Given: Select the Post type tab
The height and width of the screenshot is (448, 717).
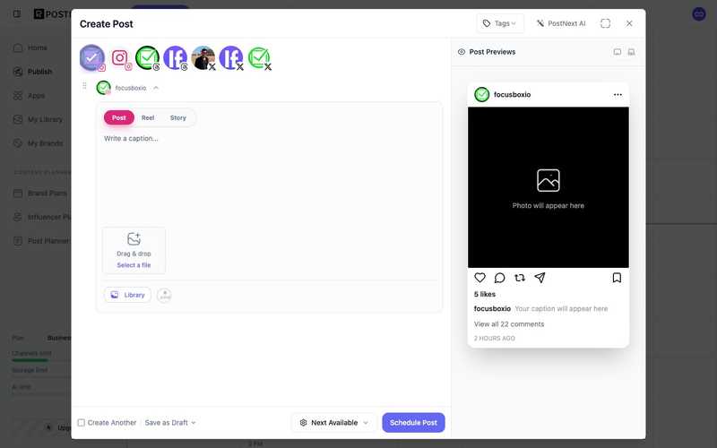Looking at the screenshot, I should pos(119,117).
